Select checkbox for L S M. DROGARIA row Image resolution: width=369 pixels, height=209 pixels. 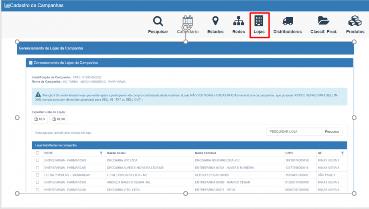(x=38, y=175)
